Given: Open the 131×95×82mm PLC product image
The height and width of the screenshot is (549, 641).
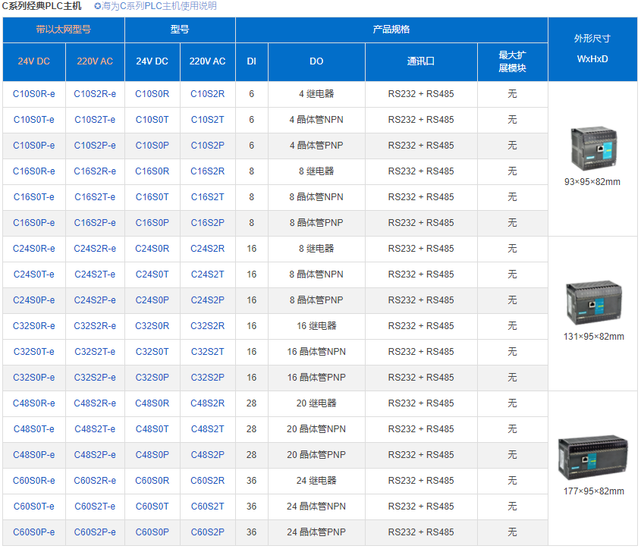Looking at the screenshot, I should pos(592,302).
